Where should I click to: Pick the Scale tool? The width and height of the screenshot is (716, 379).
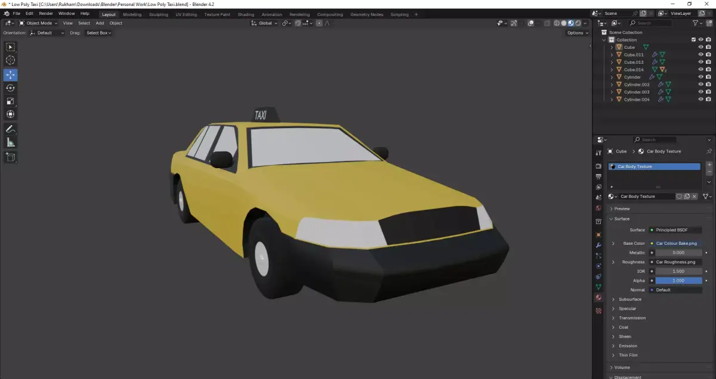click(10, 101)
